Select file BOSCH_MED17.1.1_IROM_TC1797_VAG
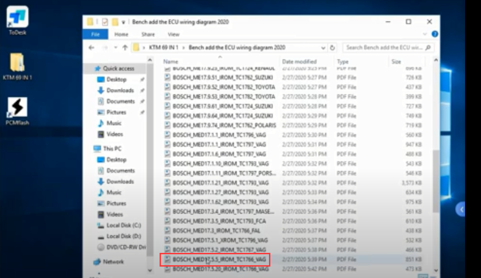 [219, 144]
